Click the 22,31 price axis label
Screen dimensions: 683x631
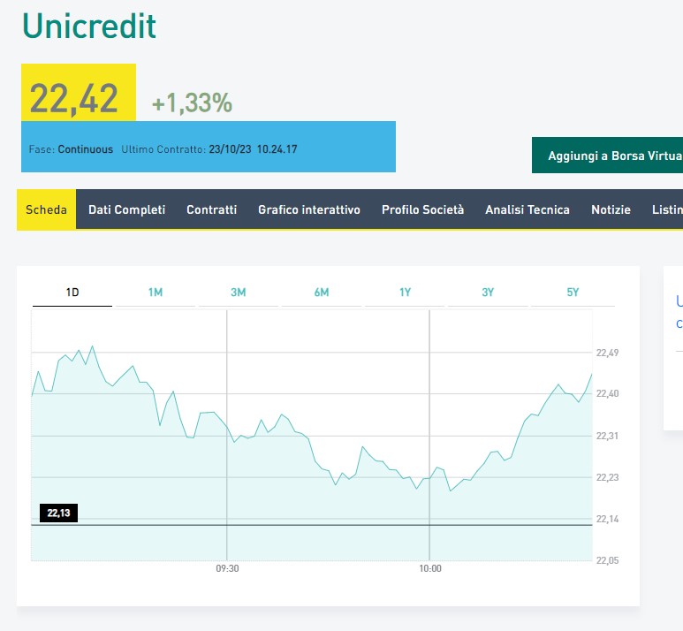point(607,436)
